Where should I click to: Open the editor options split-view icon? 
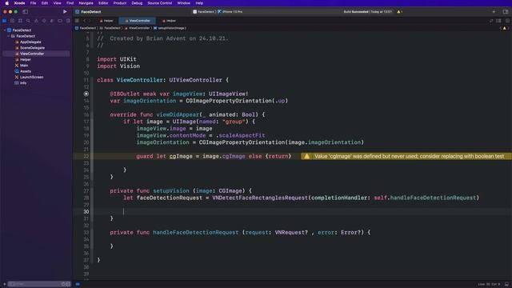(498, 21)
